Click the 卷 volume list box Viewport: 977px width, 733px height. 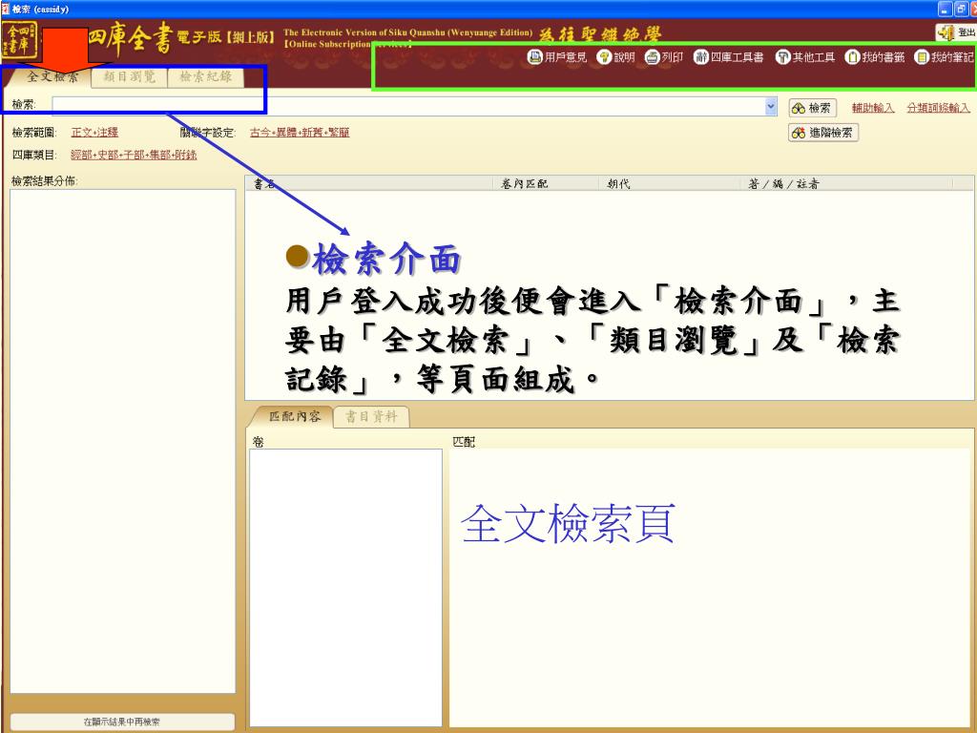tap(345, 588)
